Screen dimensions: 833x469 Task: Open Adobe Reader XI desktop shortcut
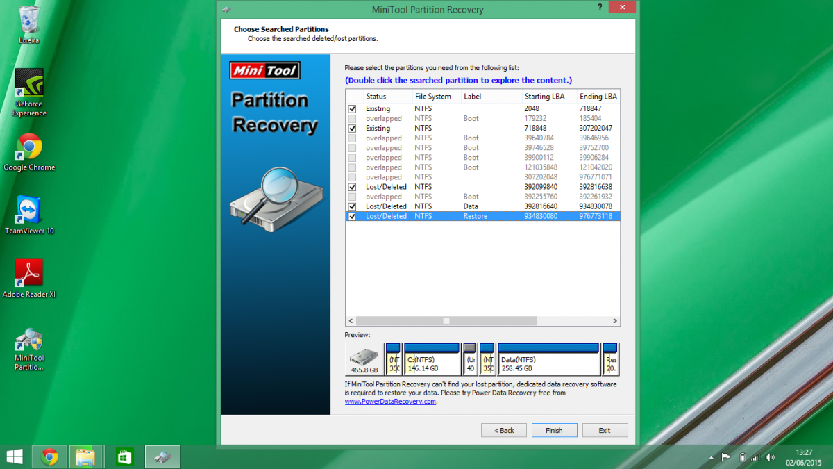point(29,278)
